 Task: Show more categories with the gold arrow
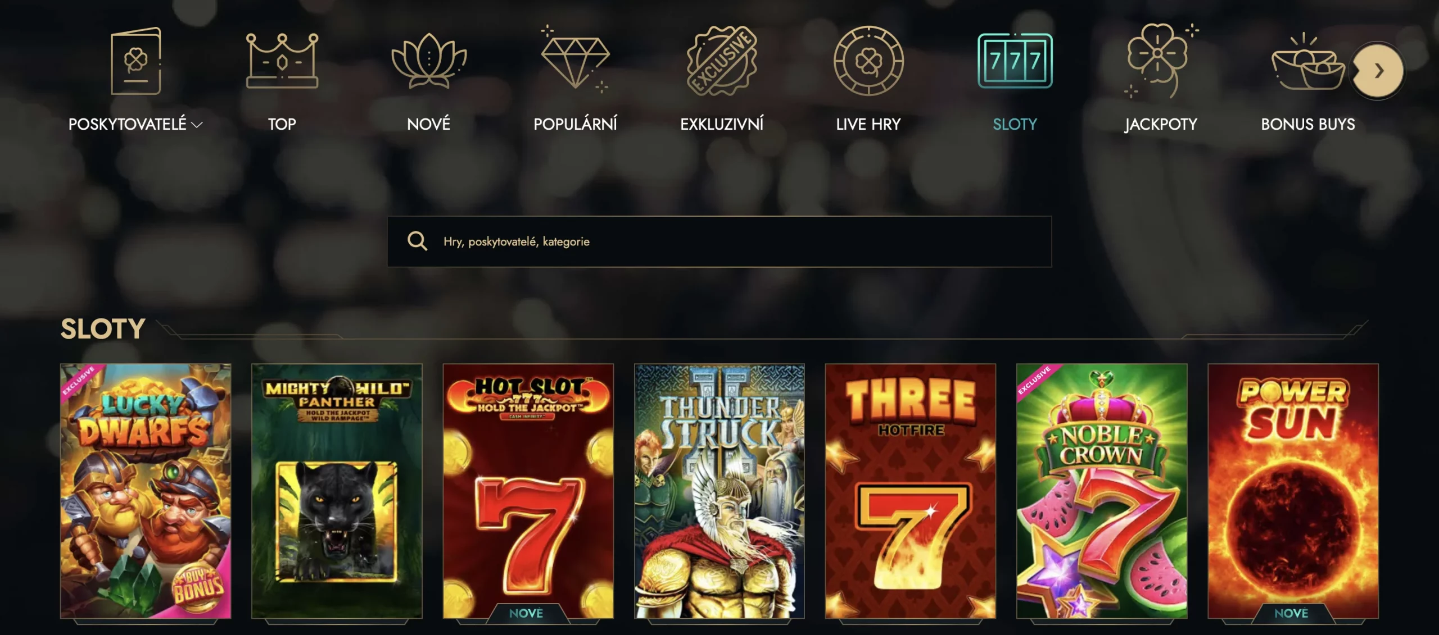1378,71
